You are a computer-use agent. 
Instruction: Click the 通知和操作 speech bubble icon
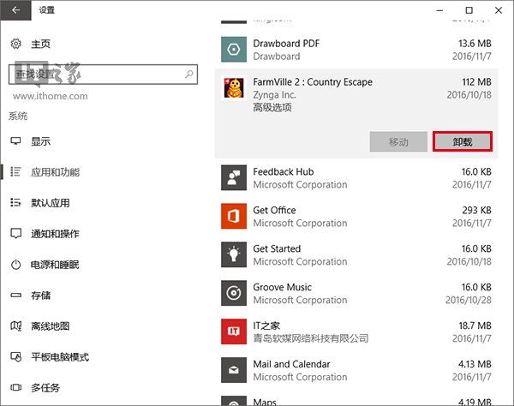tap(15, 233)
